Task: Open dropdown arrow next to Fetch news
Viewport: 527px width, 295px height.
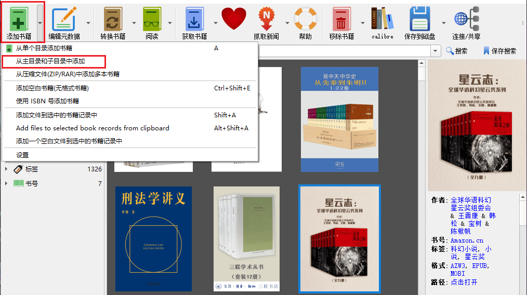Action: coord(287,23)
